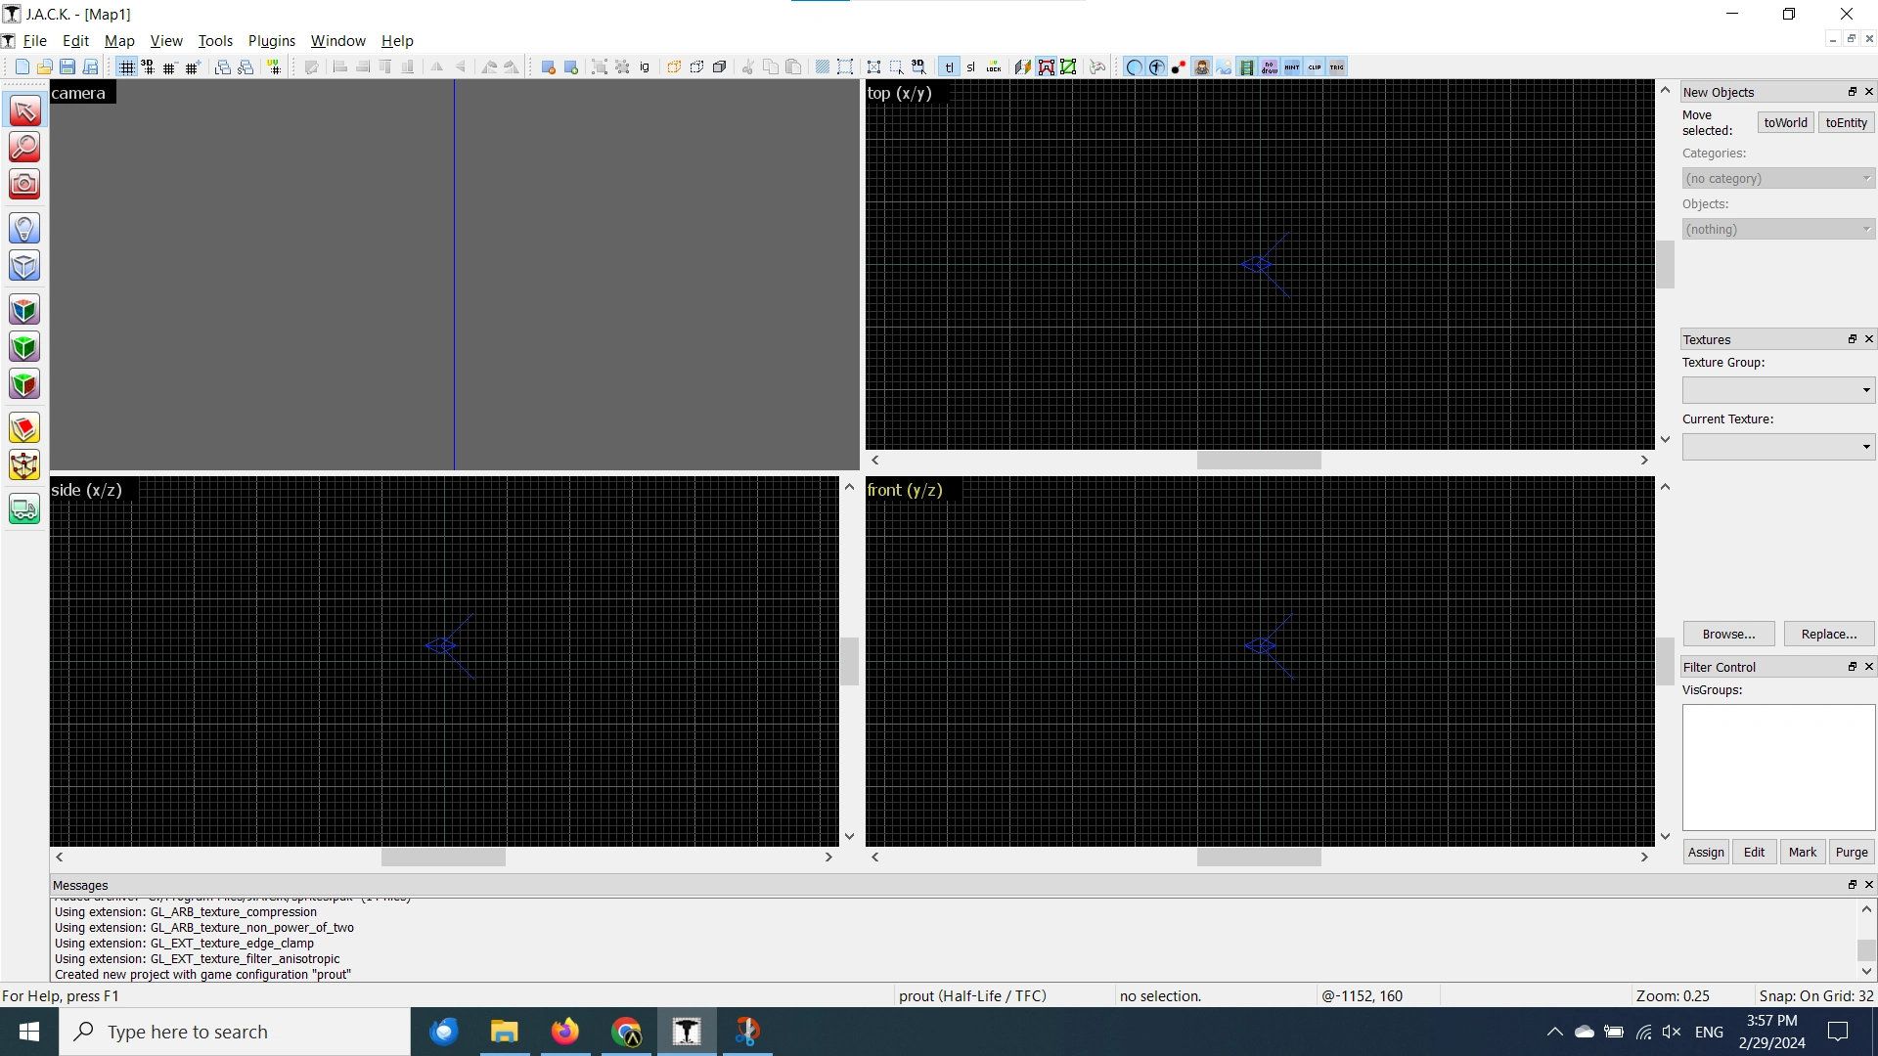Open the Map menu
Image resolution: width=1878 pixels, height=1056 pixels.
(119, 40)
